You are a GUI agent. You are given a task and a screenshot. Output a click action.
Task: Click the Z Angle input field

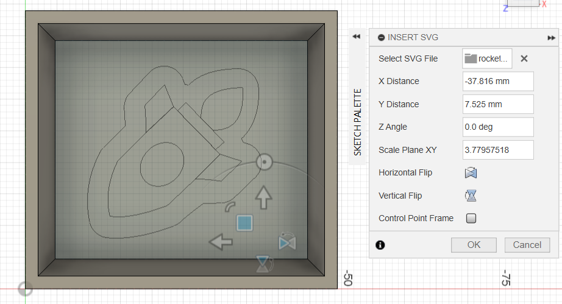pyautogui.click(x=498, y=127)
